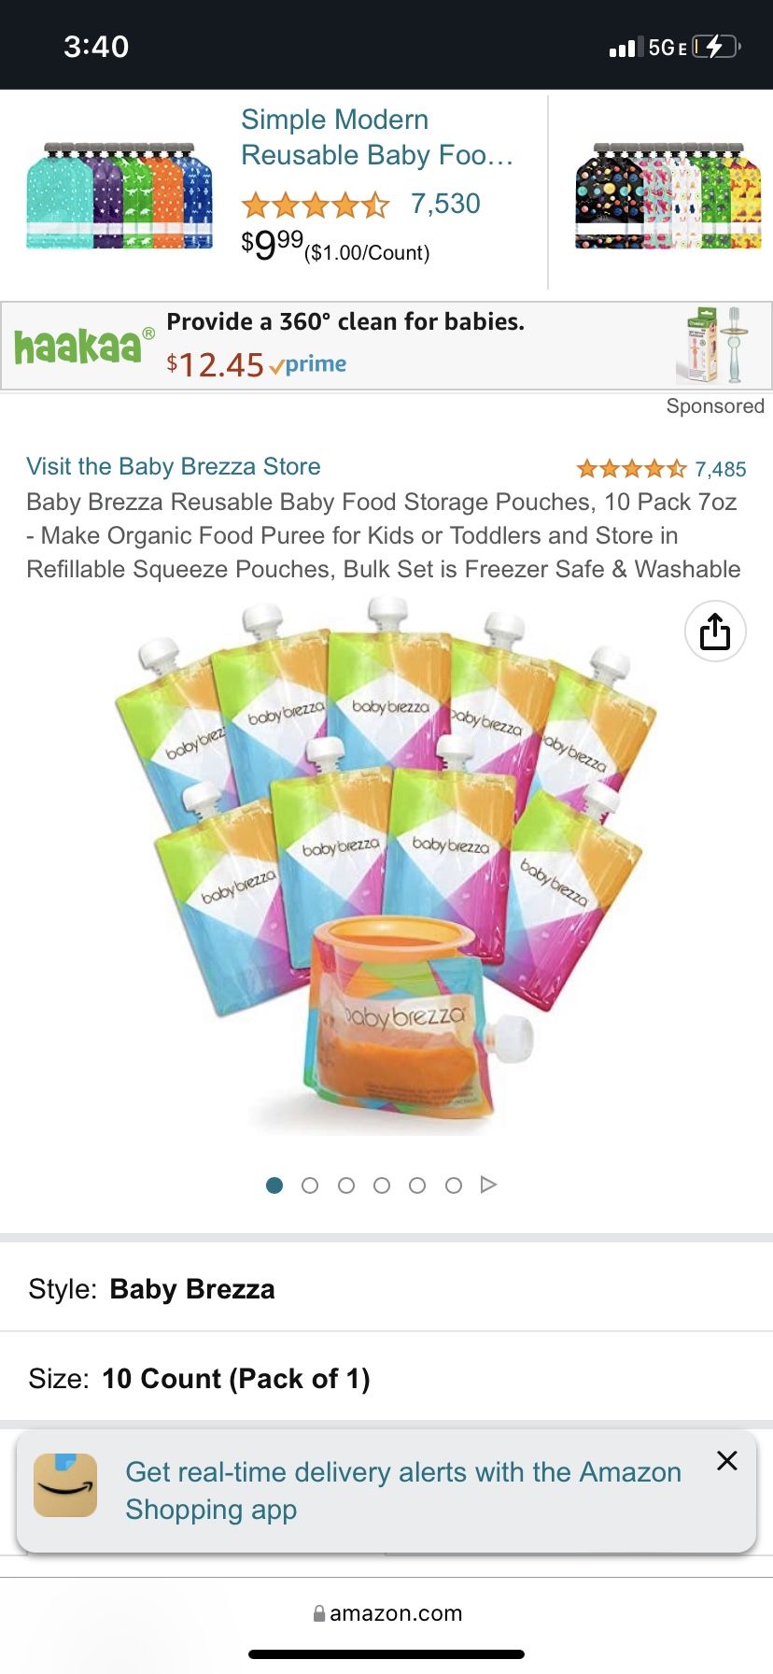773x1674 pixels.
Task: Select the sixth image carousel dot
Action: tap(454, 1185)
